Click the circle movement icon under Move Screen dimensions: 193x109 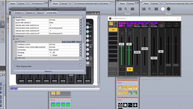pos(120,88)
